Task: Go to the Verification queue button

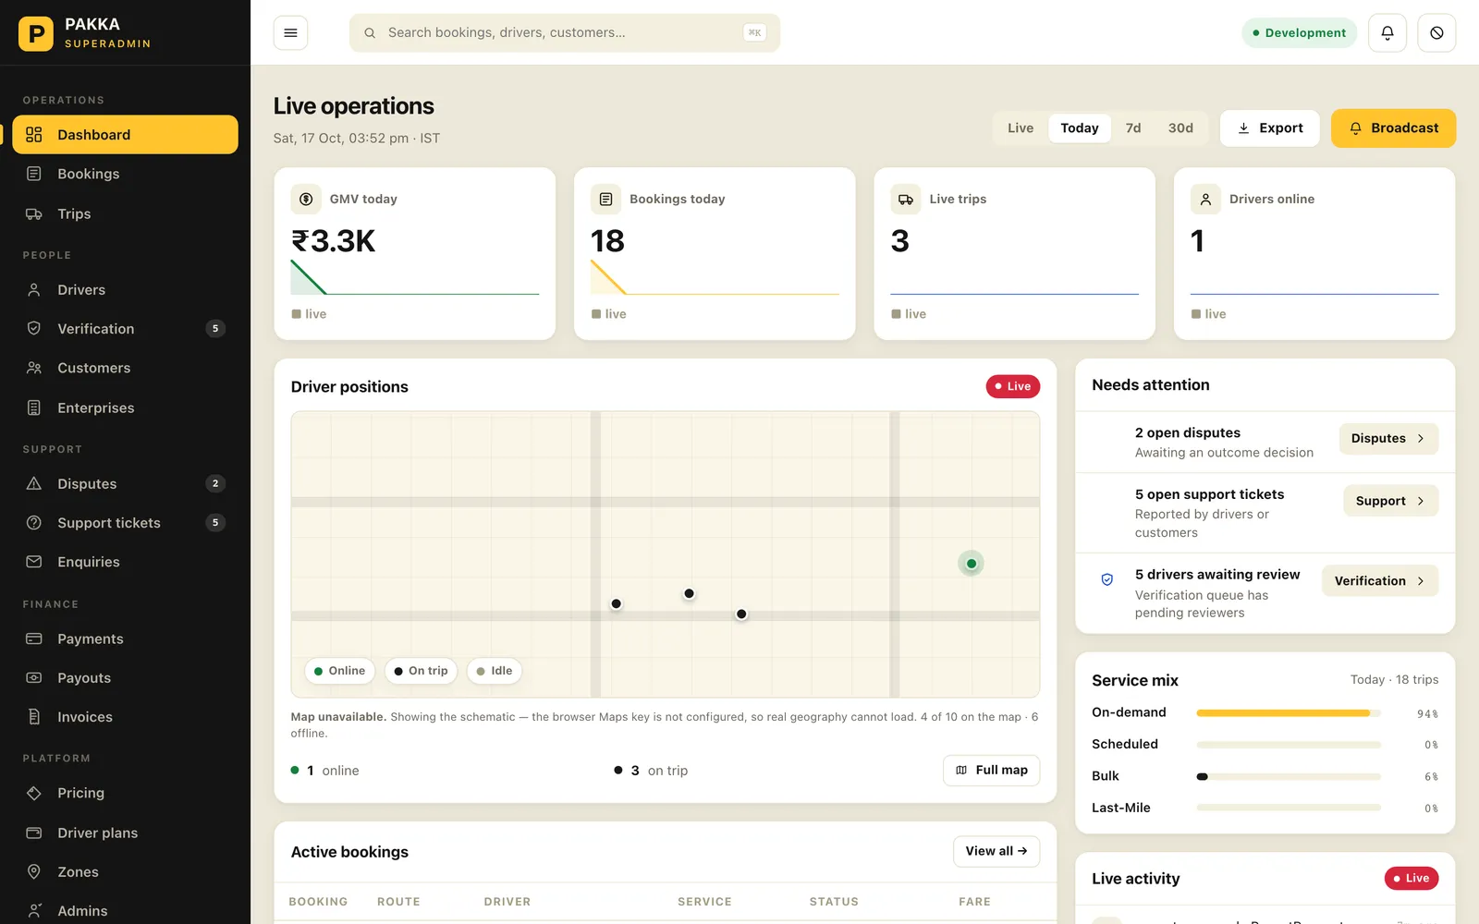Action: click(1380, 580)
